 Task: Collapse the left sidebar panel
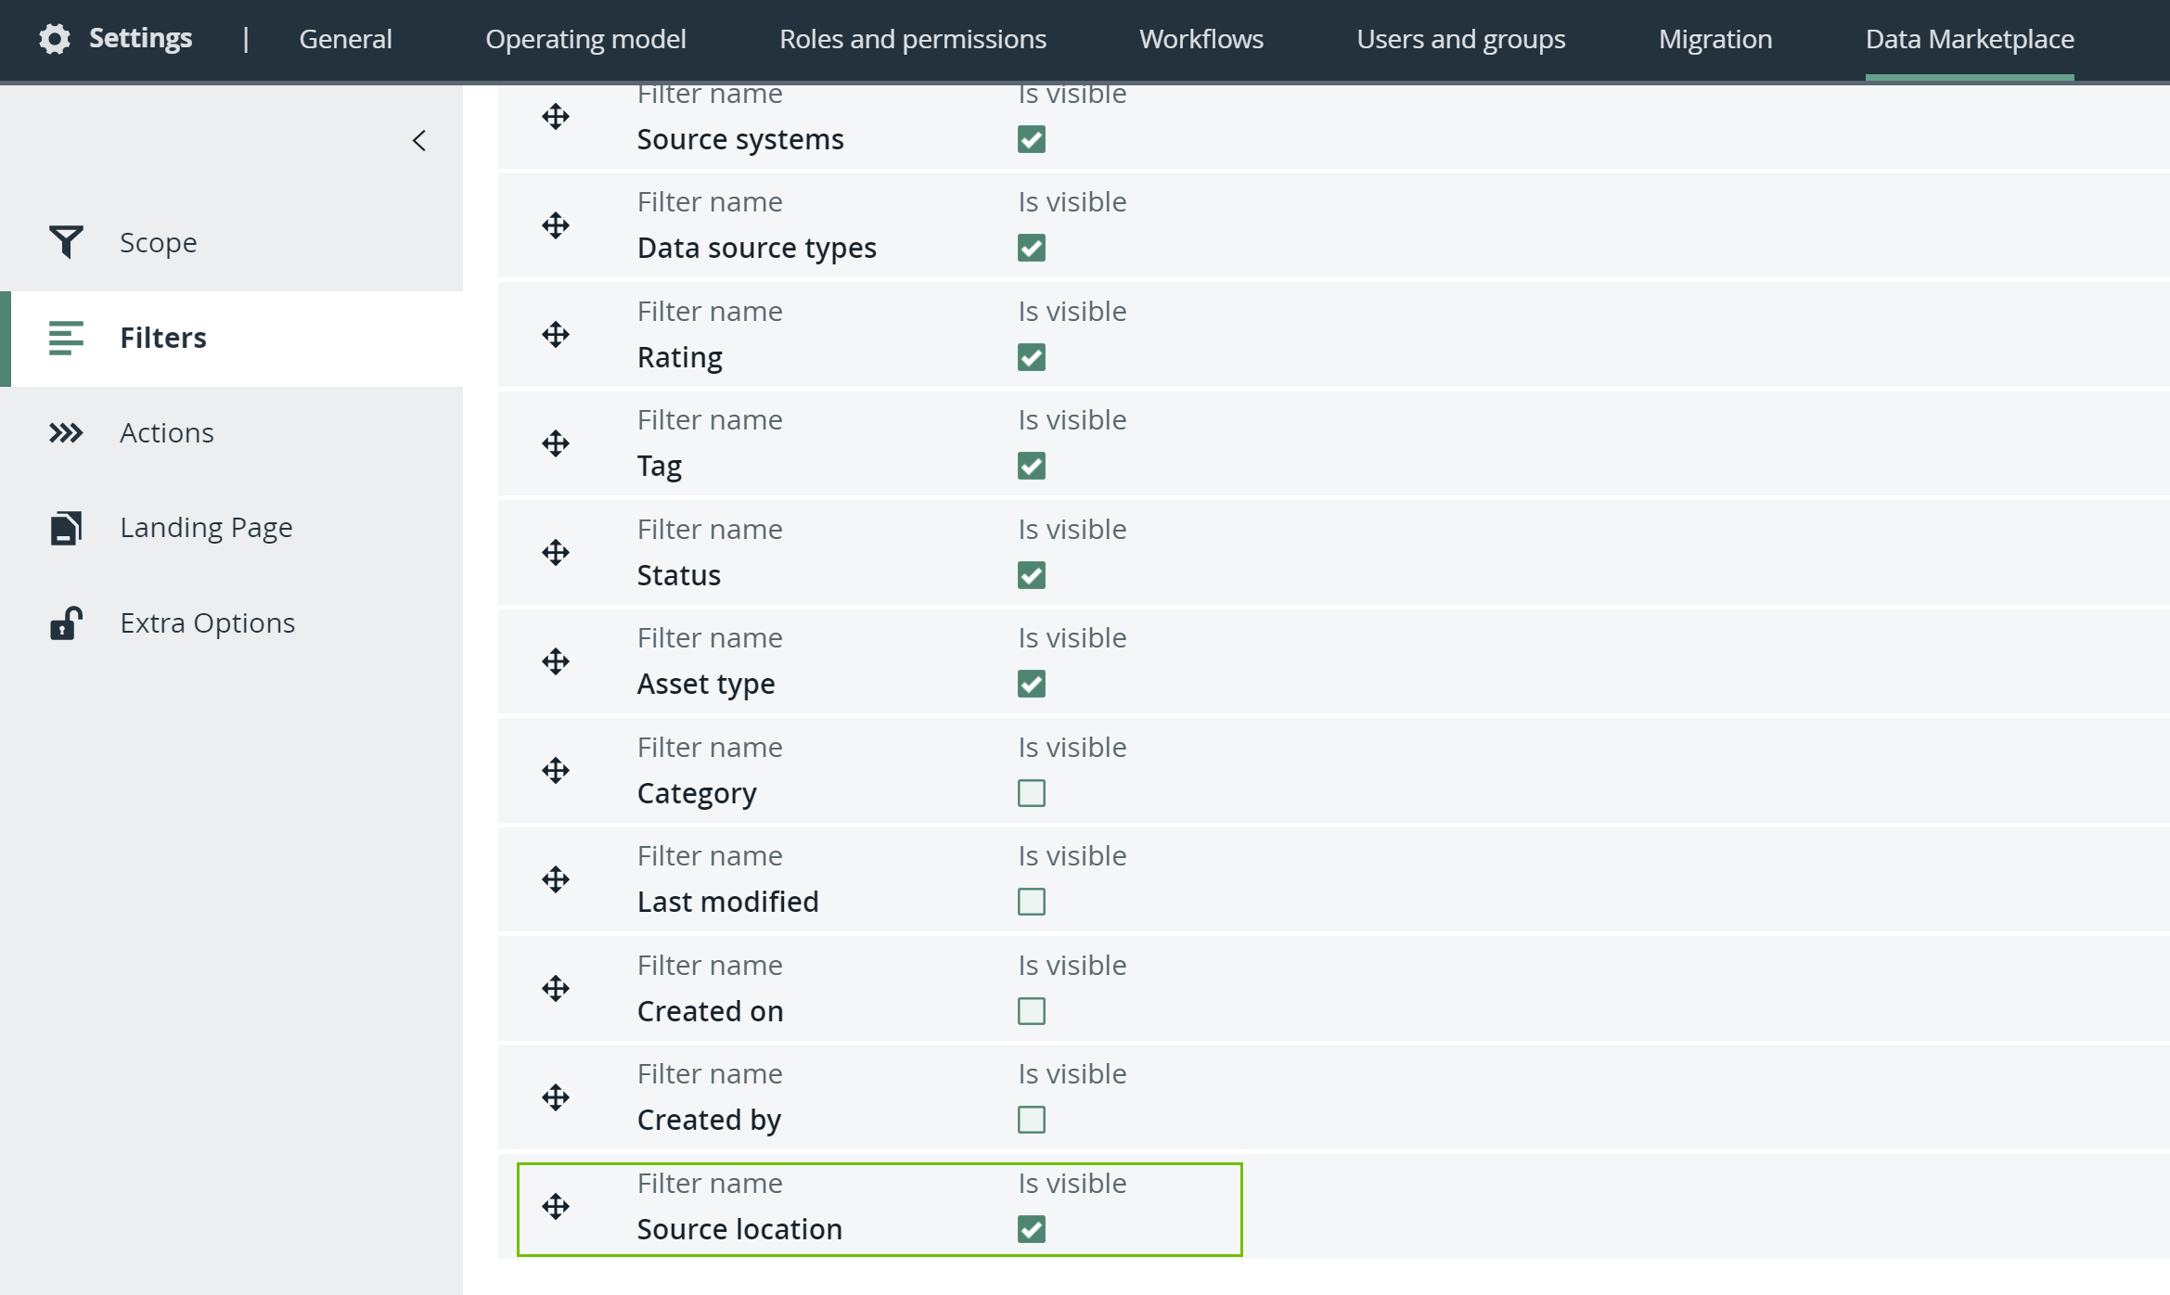[419, 140]
